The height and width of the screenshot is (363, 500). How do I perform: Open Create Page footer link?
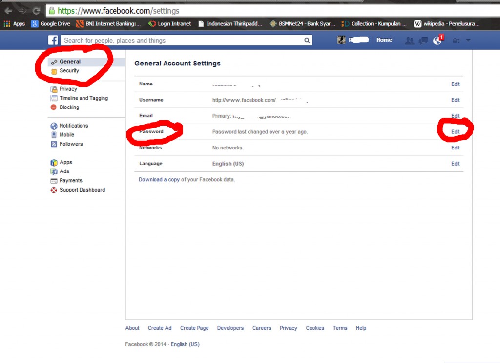tap(194, 328)
